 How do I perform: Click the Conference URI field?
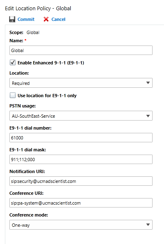[x=81, y=203]
